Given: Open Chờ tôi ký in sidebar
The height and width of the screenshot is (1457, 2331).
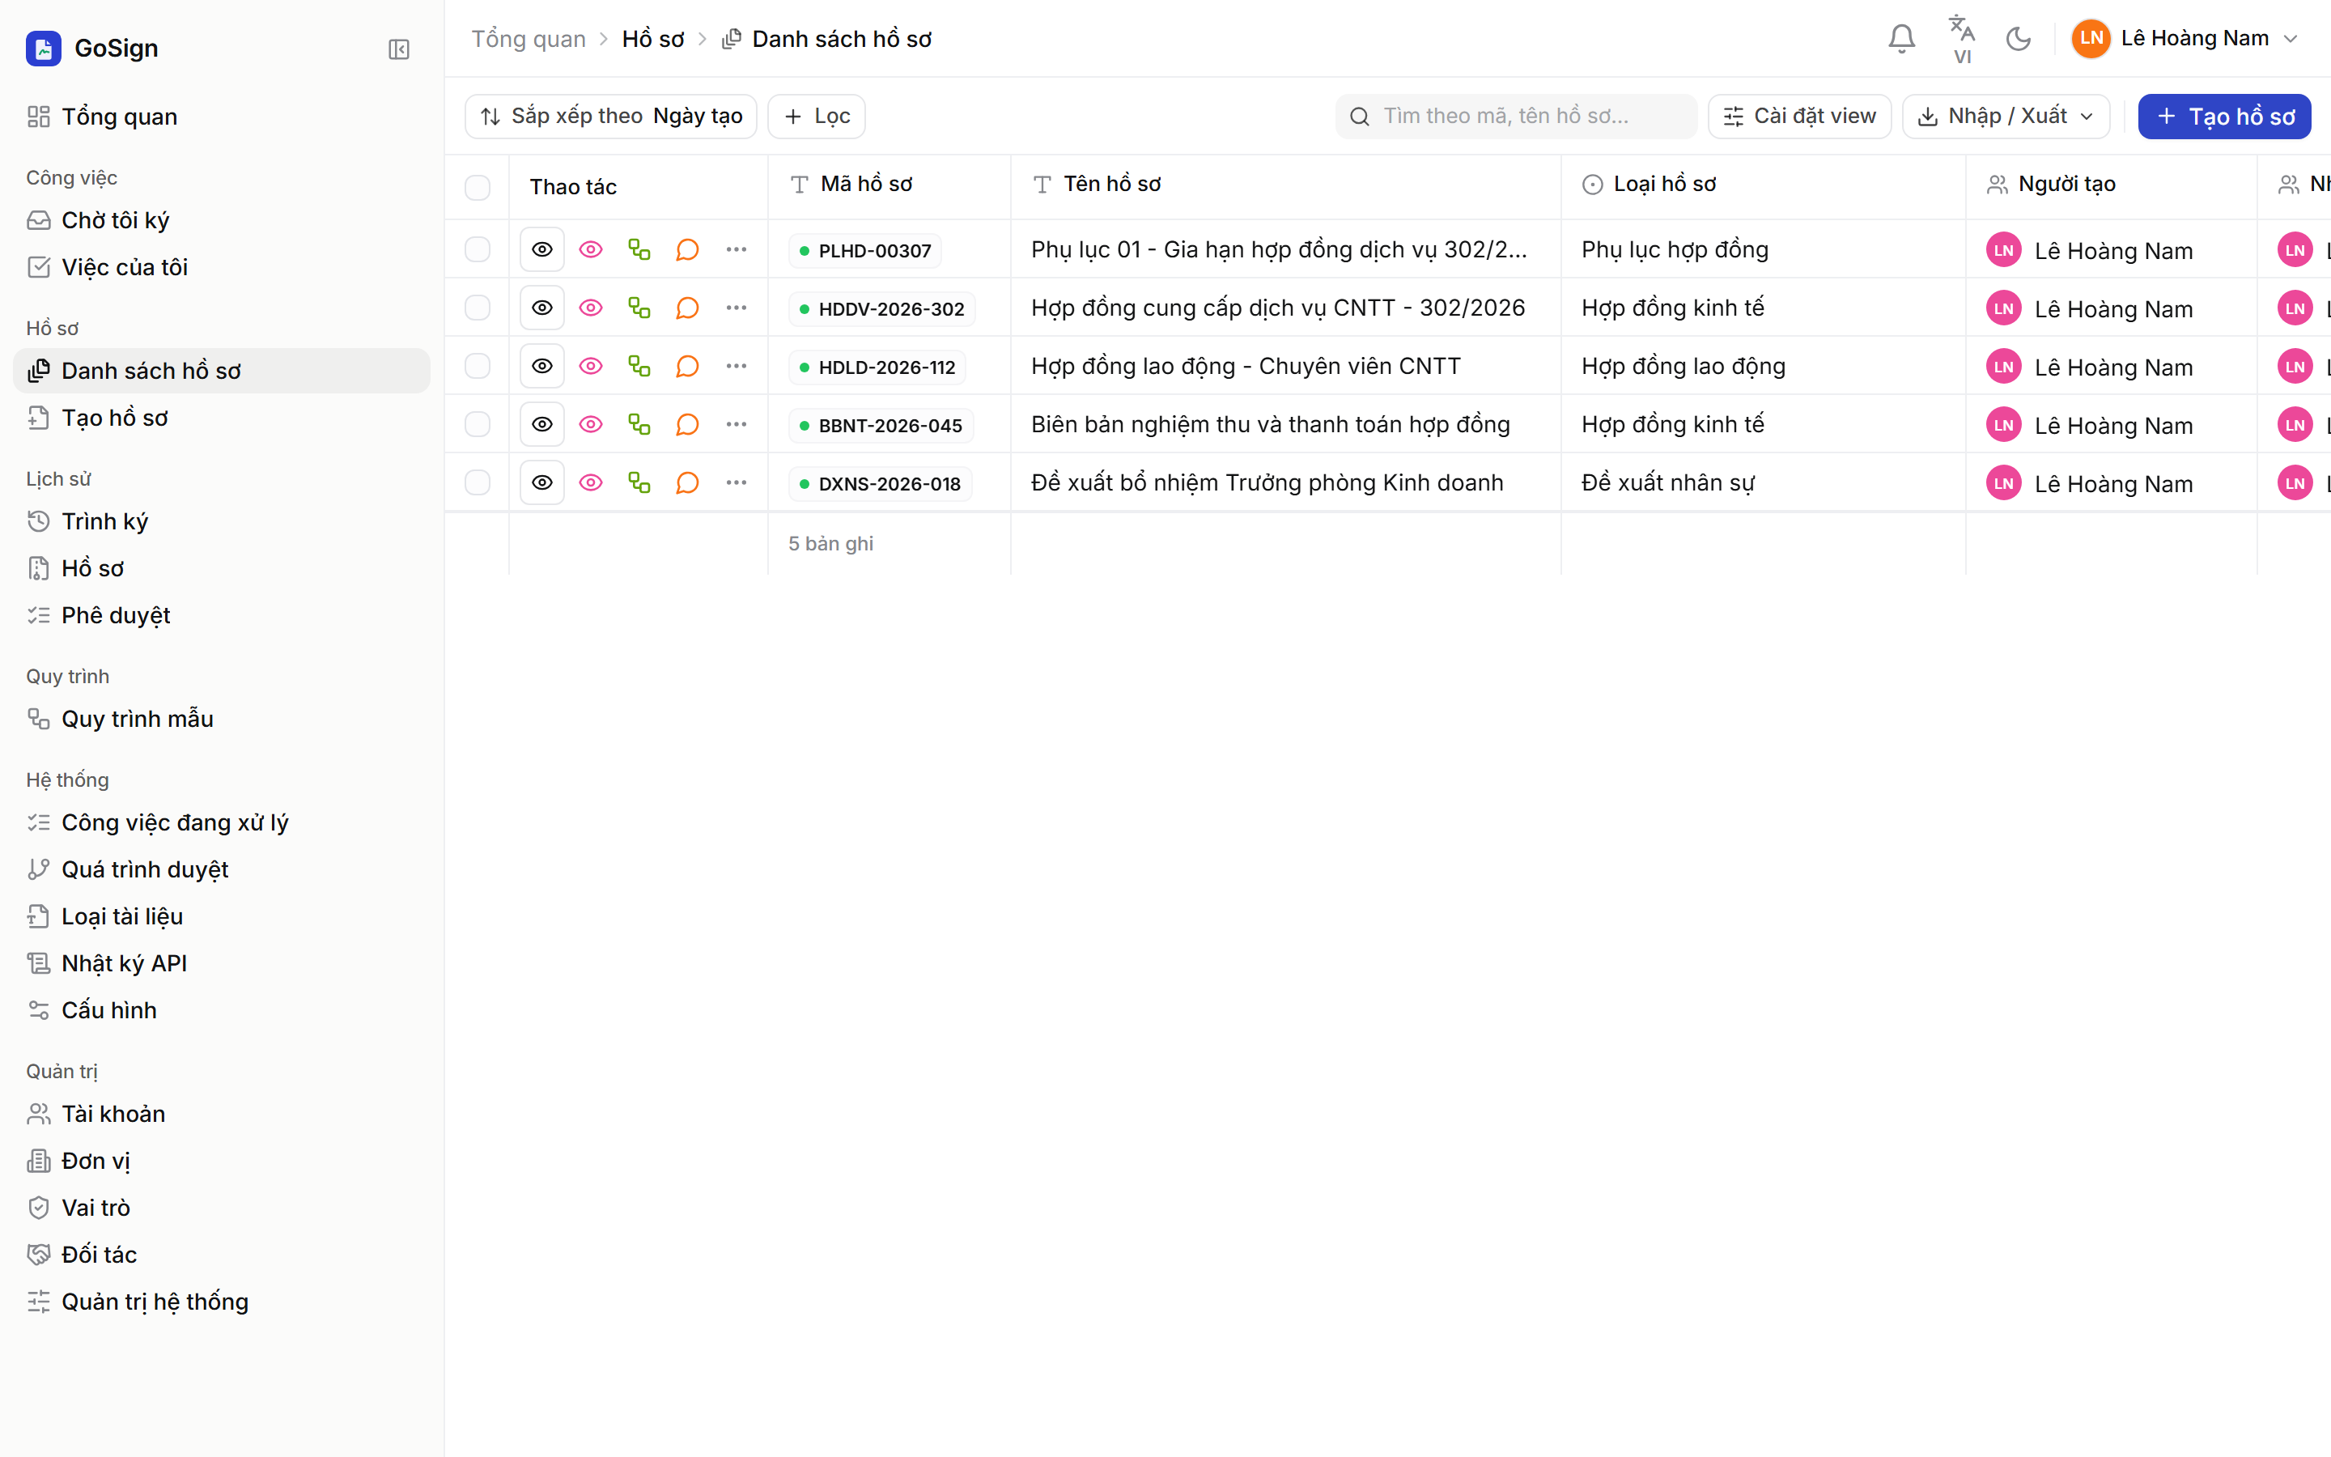Looking at the screenshot, I should [x=222, y=221].
